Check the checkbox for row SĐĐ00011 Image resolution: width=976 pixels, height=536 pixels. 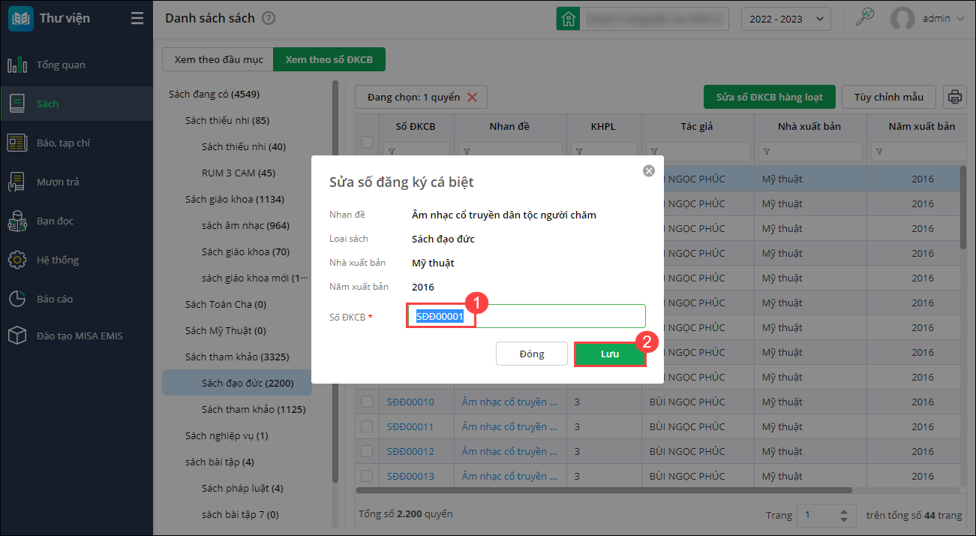pyautogui.click(x=367, y=426)
